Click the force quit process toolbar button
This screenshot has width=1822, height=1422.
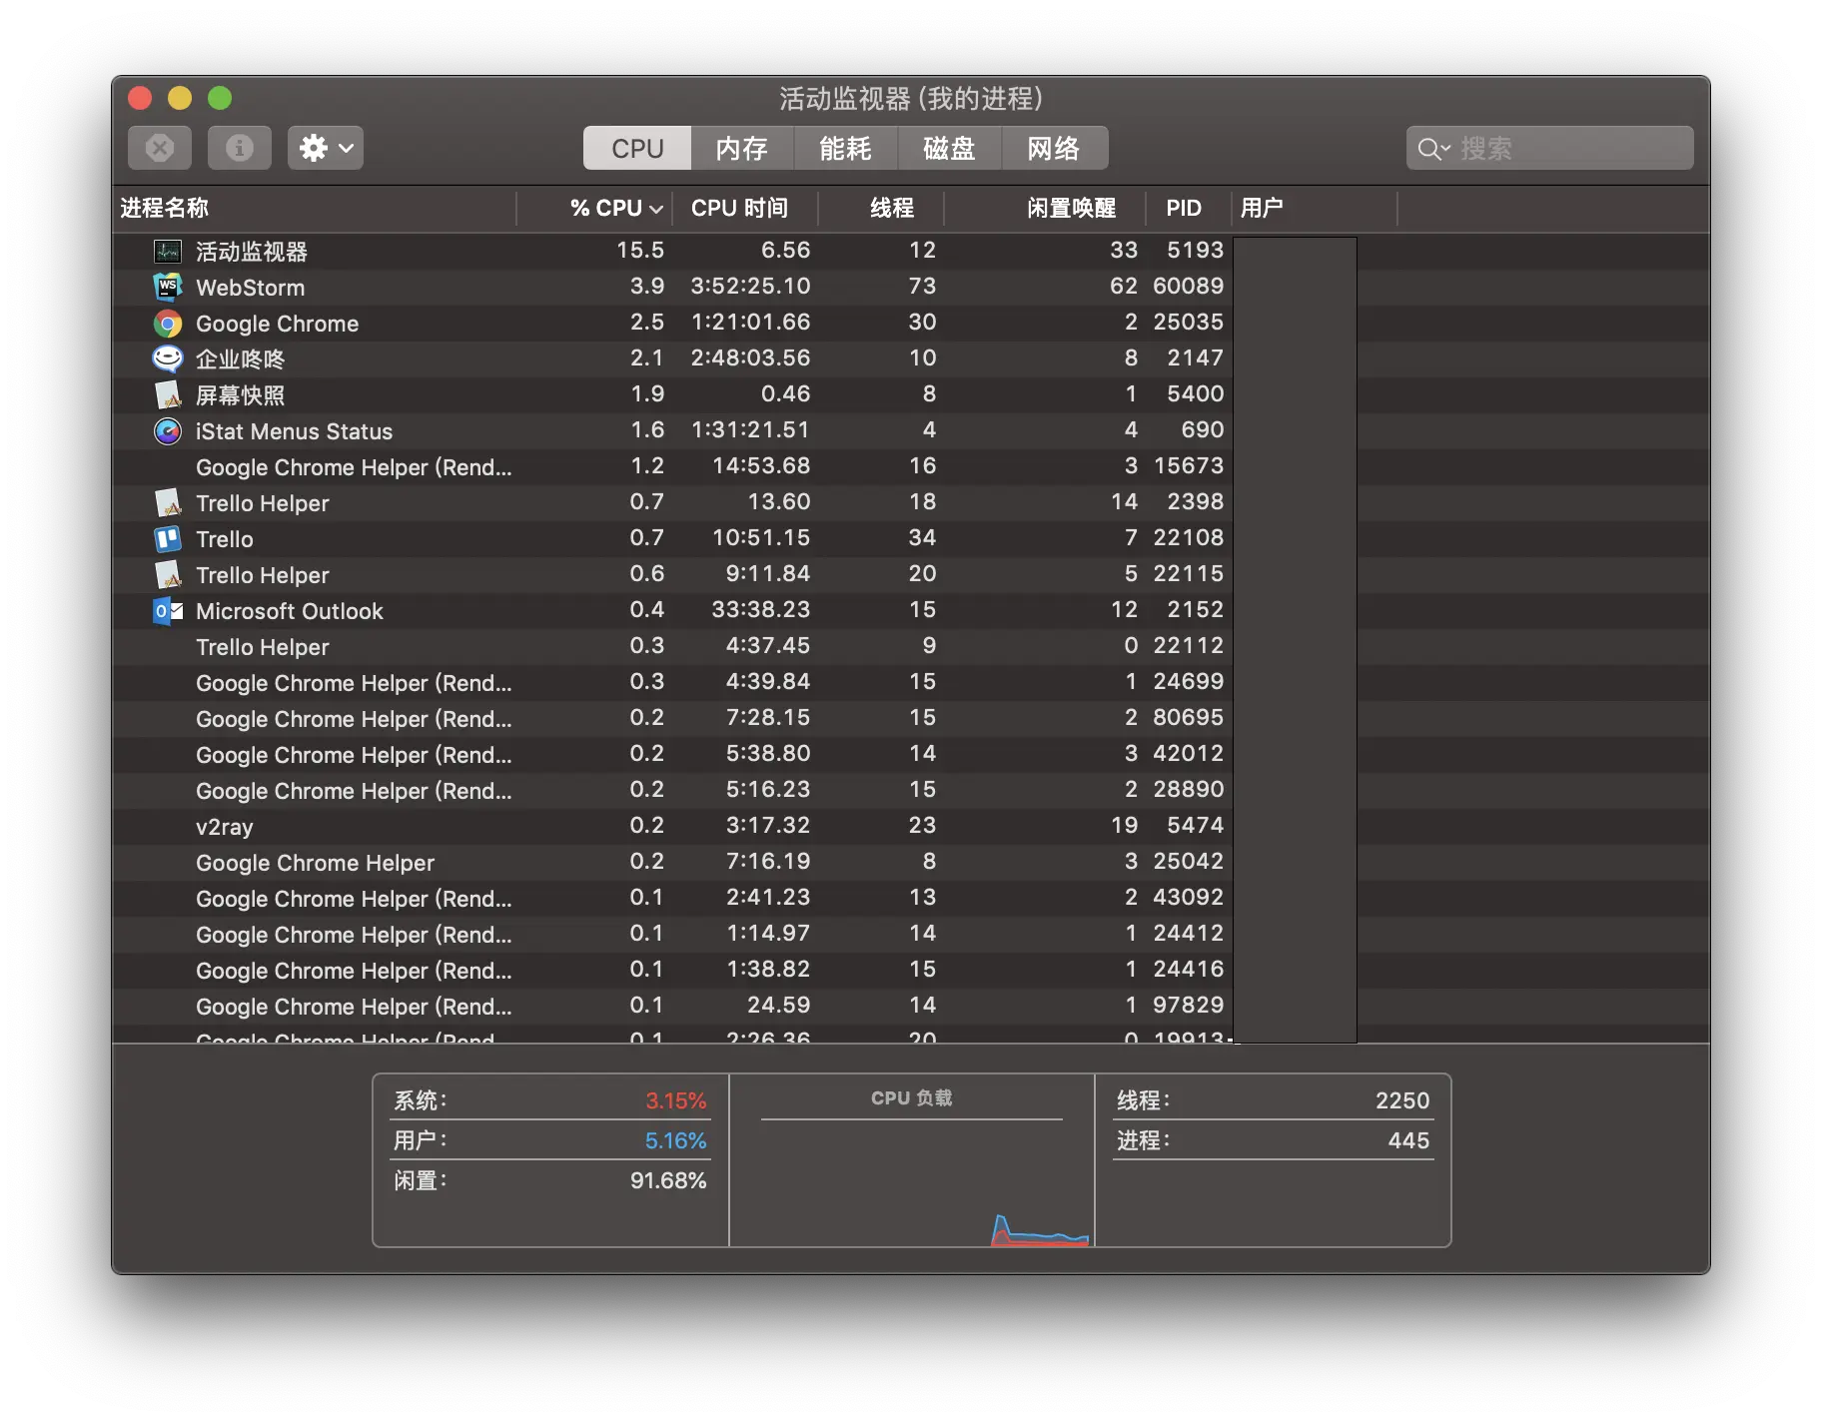tap(160, 148)
